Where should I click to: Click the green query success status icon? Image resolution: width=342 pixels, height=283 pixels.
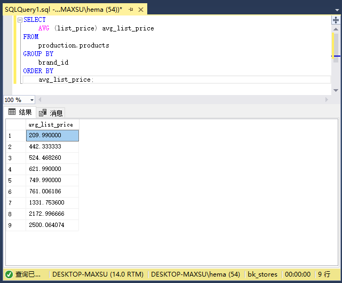coord(9,274)
